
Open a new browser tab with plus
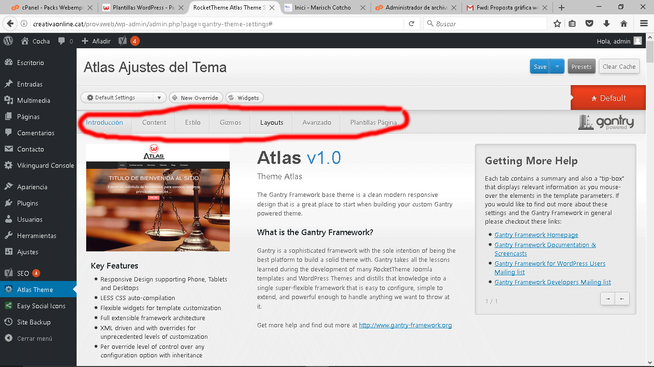[x=562, y=8]
